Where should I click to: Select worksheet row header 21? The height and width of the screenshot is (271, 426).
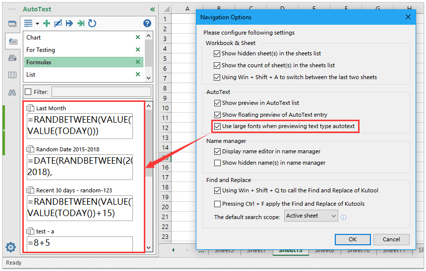point(165,217)
